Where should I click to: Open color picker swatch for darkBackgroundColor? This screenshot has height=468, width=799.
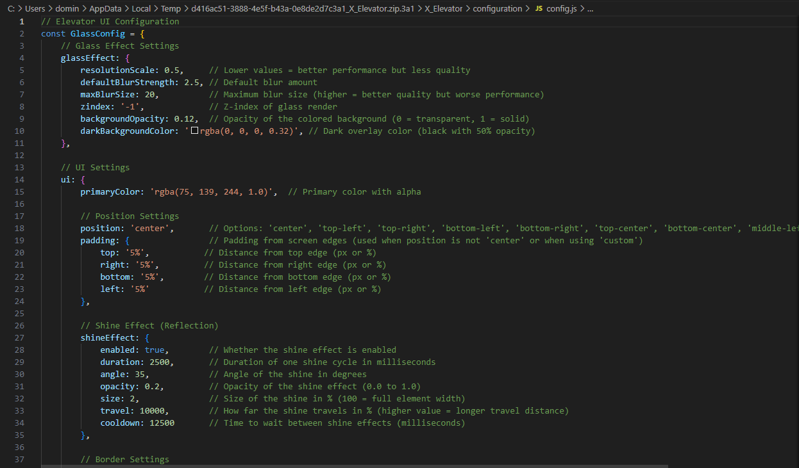(x=194, y=131)
